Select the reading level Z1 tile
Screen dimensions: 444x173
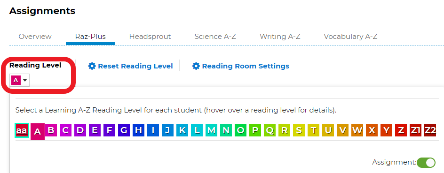point(415,130)
